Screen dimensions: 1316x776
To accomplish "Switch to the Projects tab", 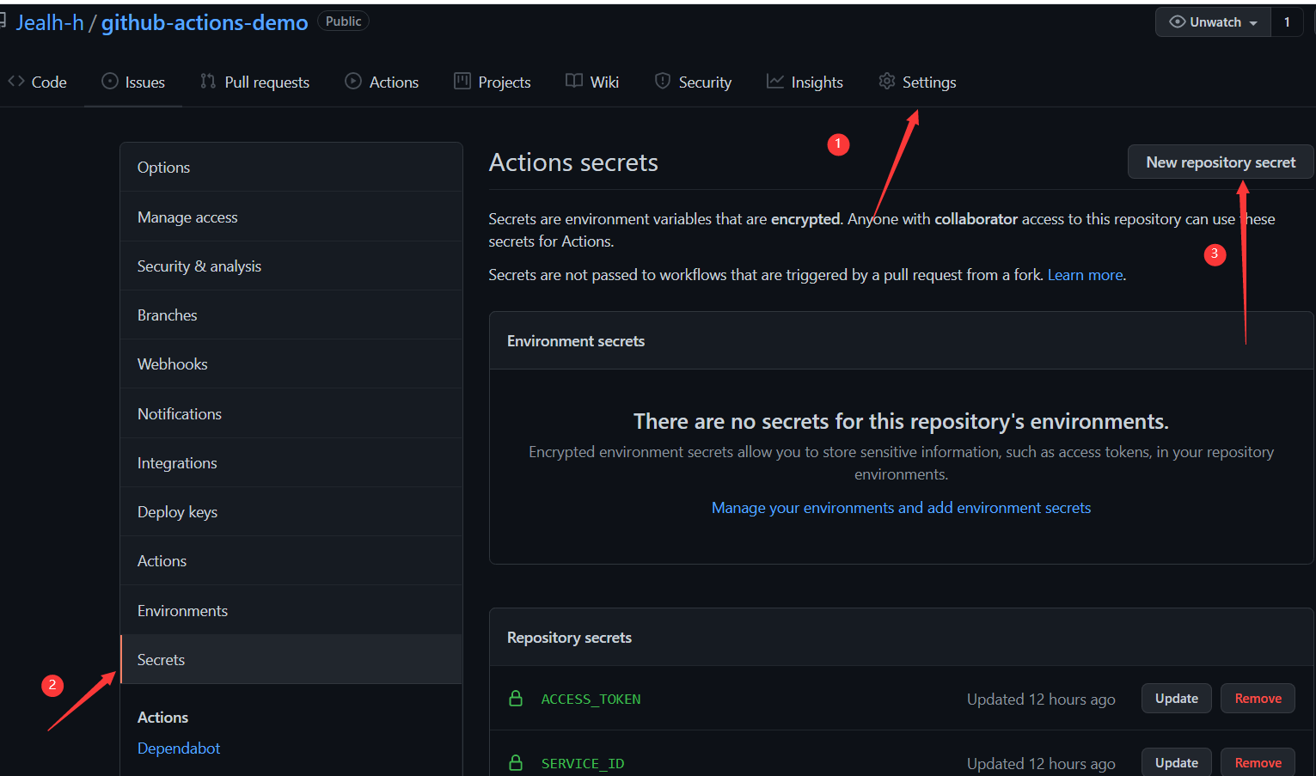I will [x=493, y=82].
